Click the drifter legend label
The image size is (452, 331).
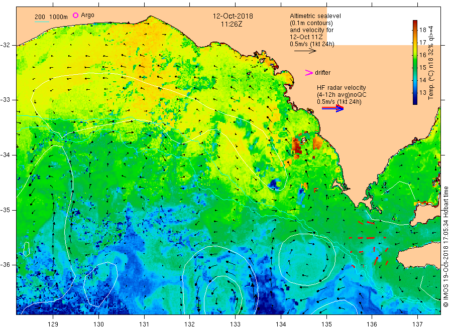point(322,73)
